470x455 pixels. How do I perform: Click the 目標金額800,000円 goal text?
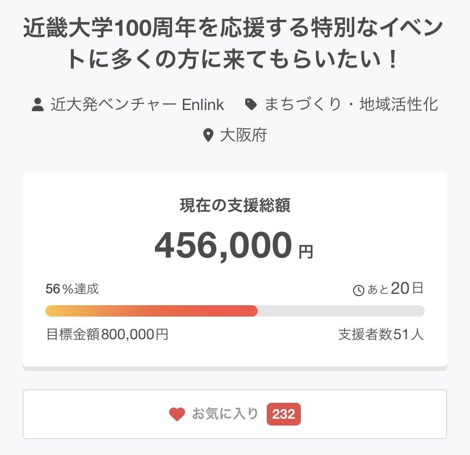pos(107,335)
